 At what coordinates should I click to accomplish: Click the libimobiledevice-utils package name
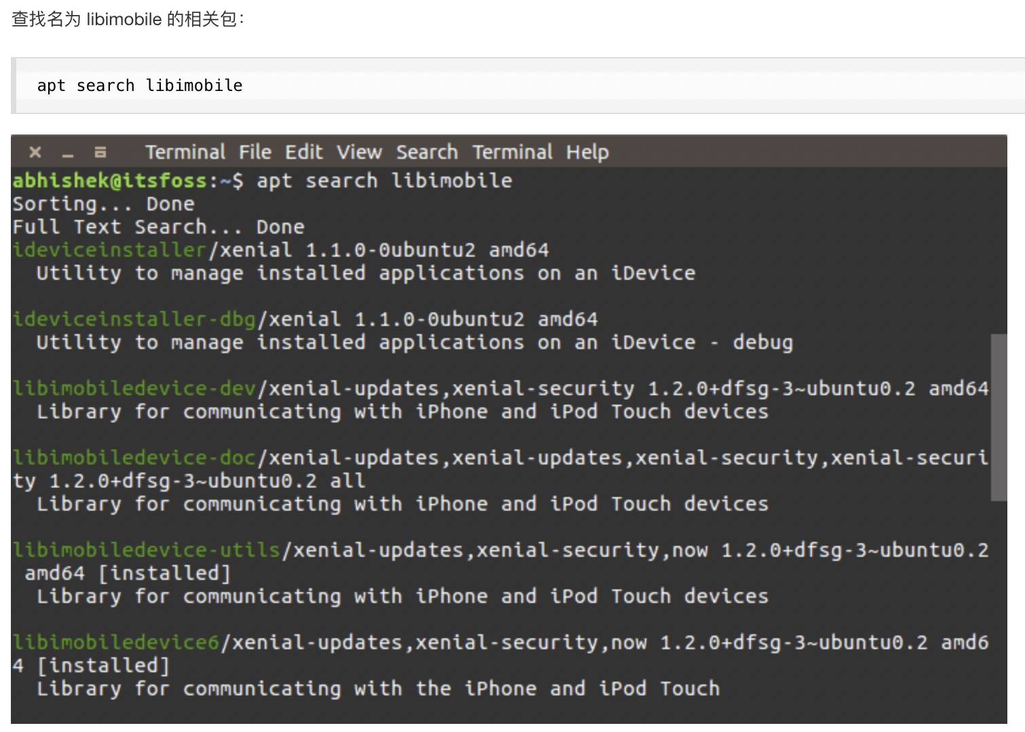click(x=146, y=550)
